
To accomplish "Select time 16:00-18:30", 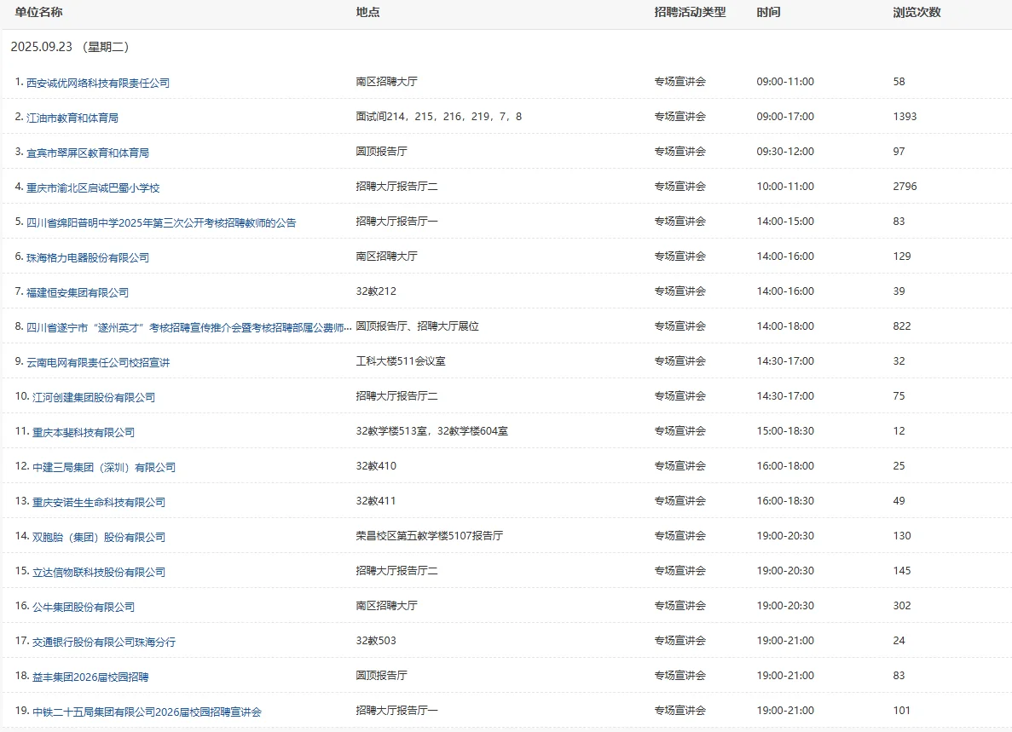I will tap(785, 500).
